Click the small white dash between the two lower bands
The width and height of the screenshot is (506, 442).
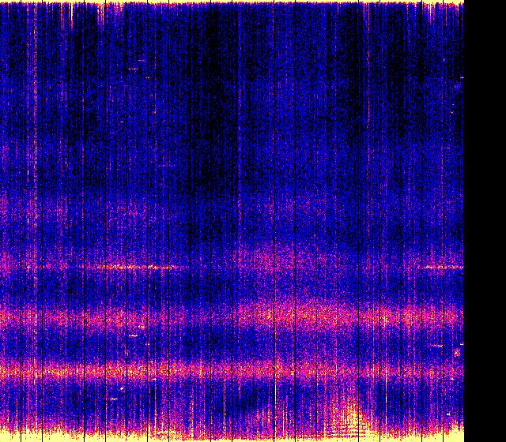[134, 335]
